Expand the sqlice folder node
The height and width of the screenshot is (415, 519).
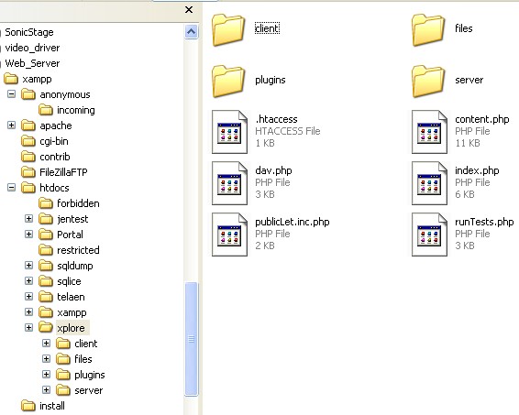coord(28,280)
